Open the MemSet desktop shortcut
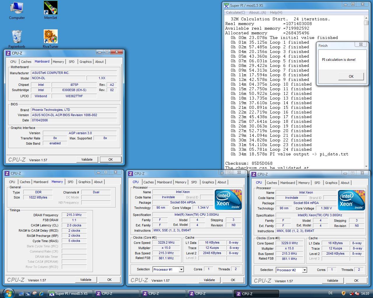Image resolution: width=373 pixels, height=298 pixels. tap(50, 10)
